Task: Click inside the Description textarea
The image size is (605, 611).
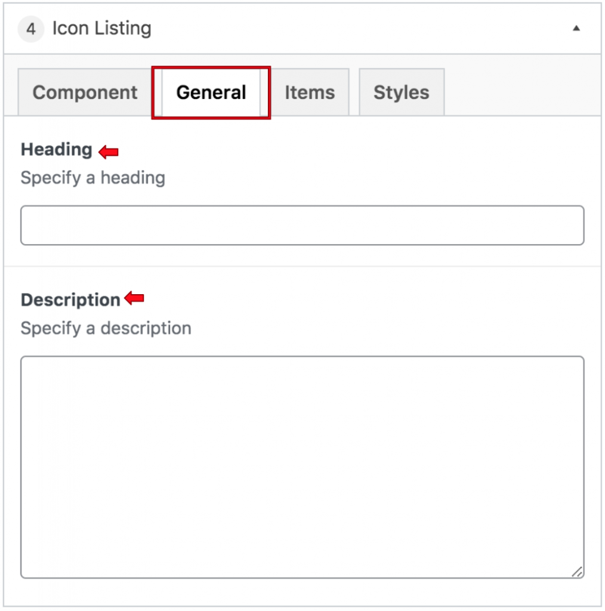Action: coord(302,467)
